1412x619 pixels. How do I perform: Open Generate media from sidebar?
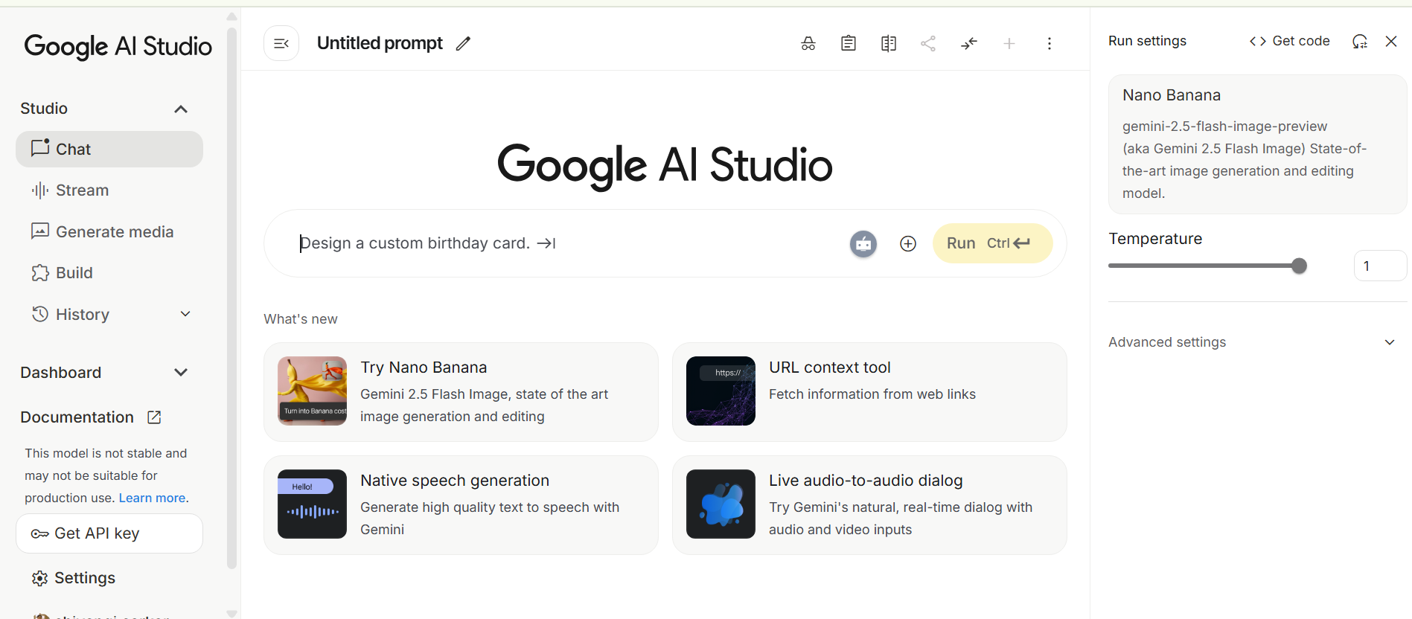[x=114, y=232]
